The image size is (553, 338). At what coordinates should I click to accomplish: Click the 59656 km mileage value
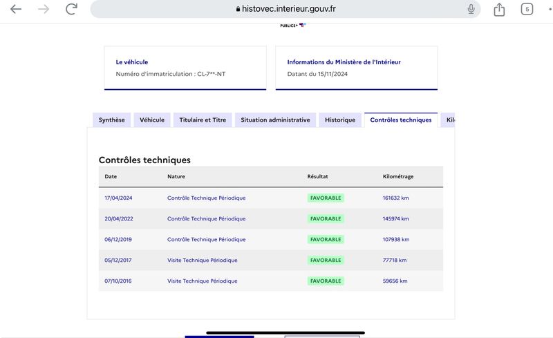click(x=395, y=281)
